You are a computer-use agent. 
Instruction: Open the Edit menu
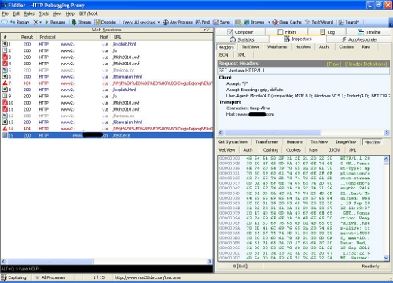[17, 13]
